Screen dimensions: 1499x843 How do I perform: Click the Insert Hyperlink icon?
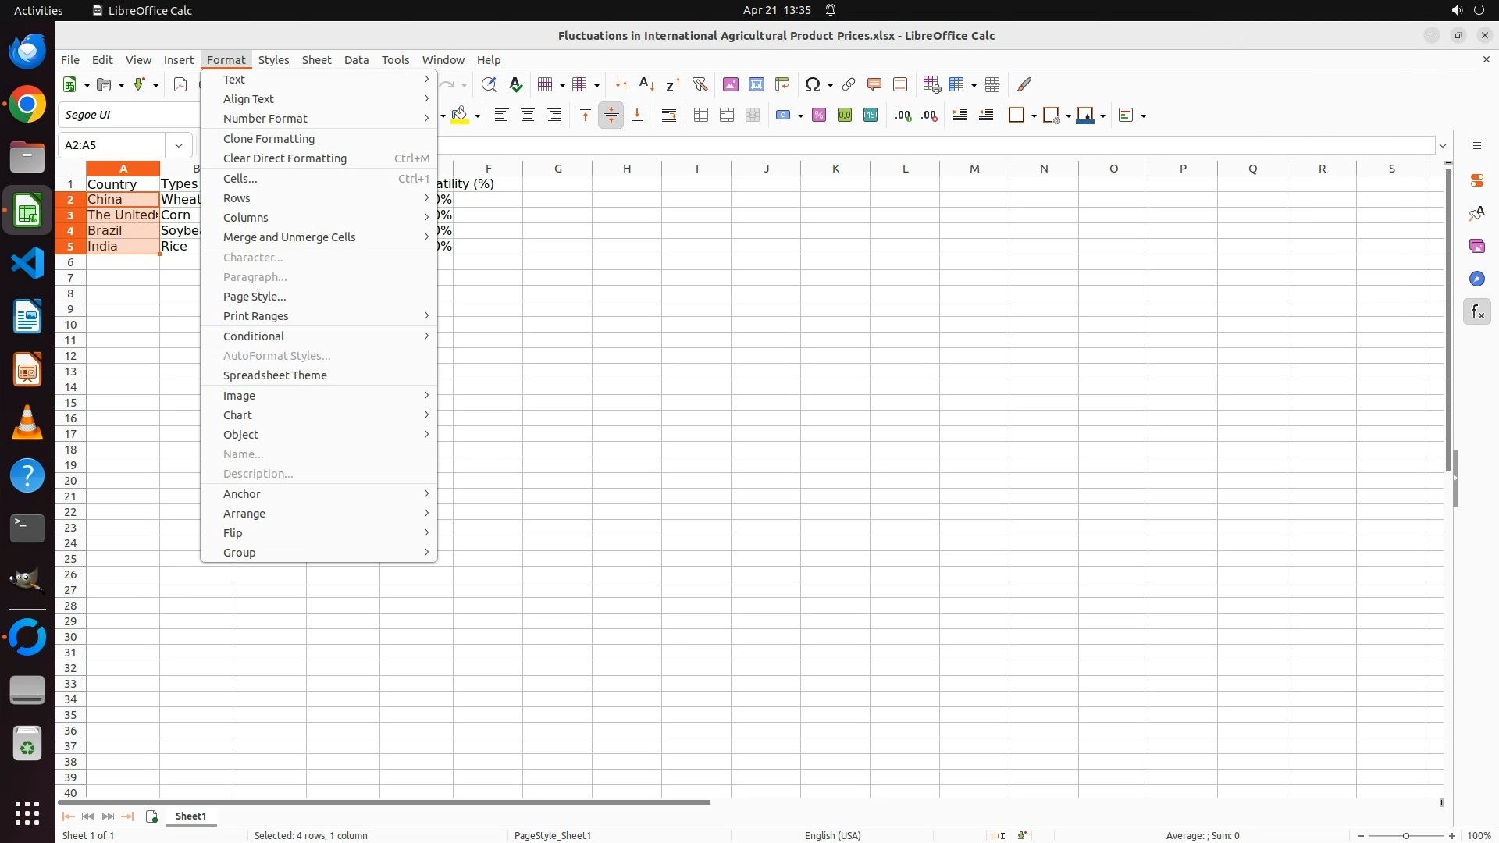pos(848,84)
